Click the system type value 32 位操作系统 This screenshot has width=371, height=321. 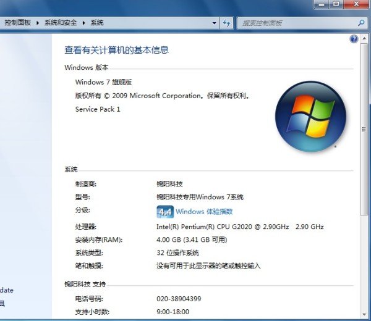tap(177, 252)
